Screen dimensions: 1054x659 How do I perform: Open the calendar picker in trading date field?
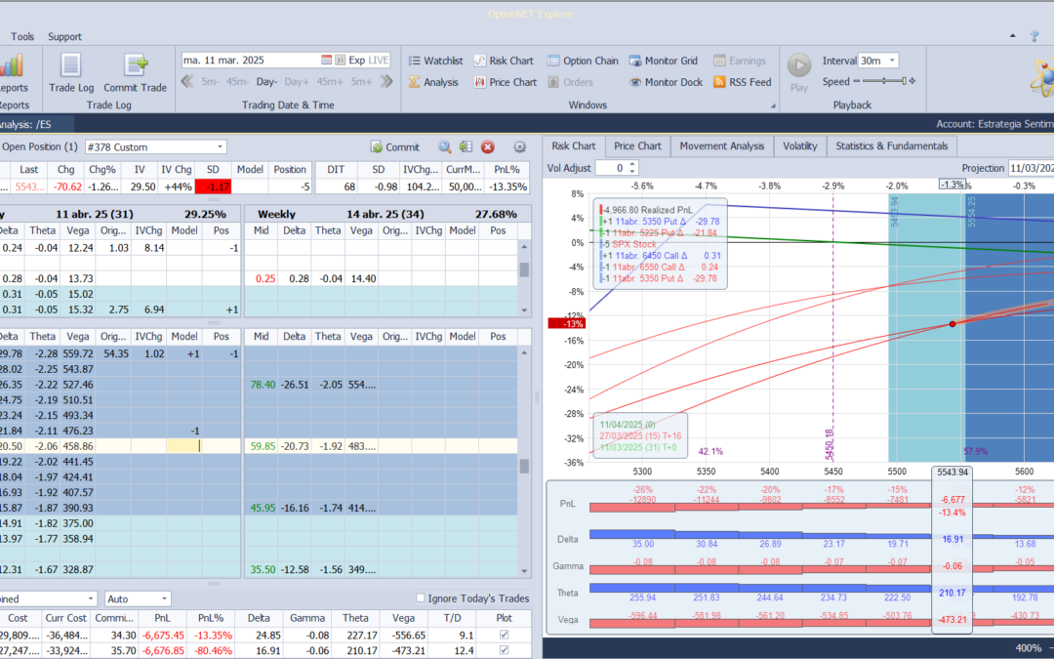[326, 60]
